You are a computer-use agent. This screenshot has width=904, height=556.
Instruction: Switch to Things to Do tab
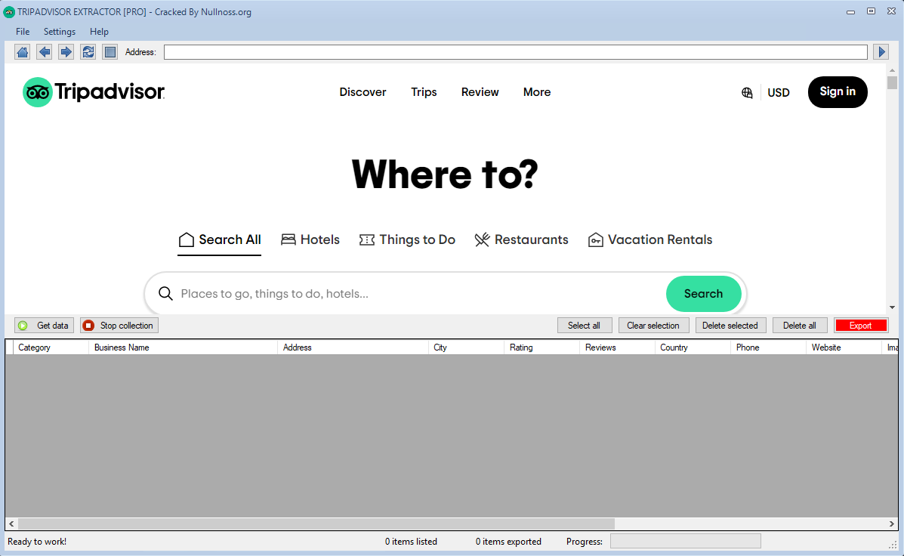pos(407,240)
